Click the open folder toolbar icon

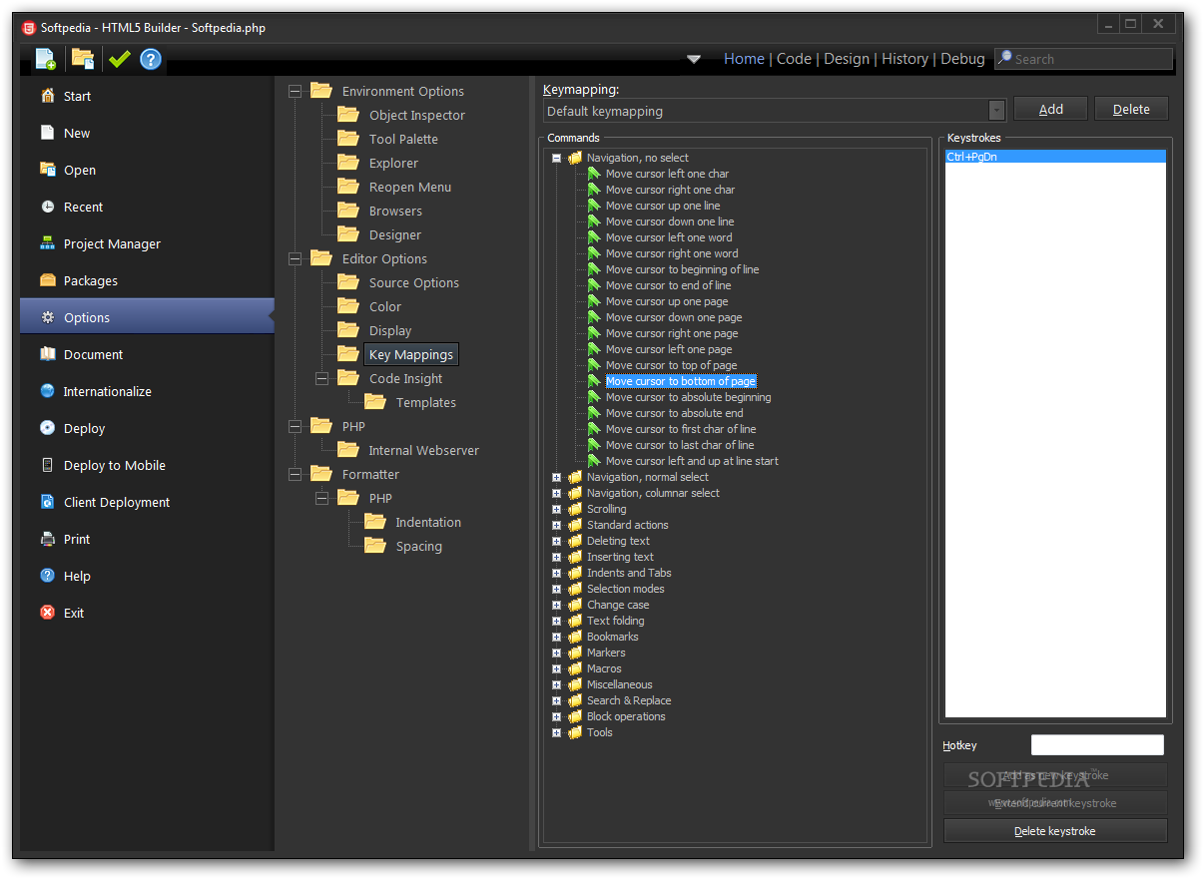click(x=83, y=59)
